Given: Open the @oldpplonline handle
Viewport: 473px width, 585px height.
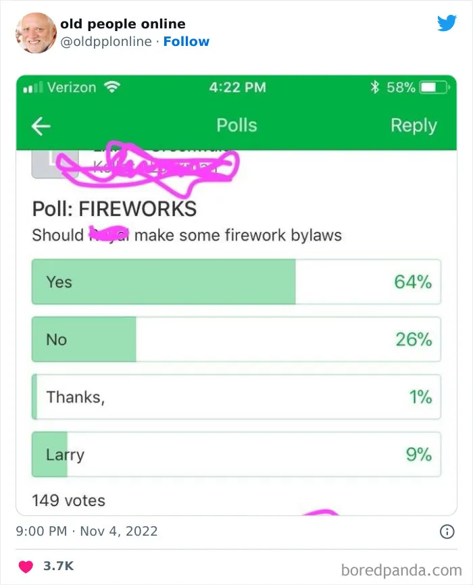Looking at the screenshot, I should (x=106, y=41).
